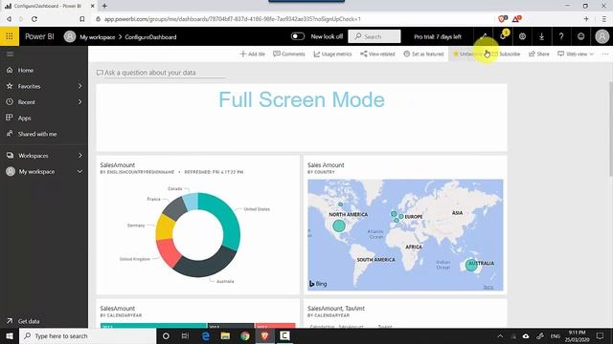613x344 pixels.
Task: Click the North America bubble on map
Action: [x=339, y=226]
